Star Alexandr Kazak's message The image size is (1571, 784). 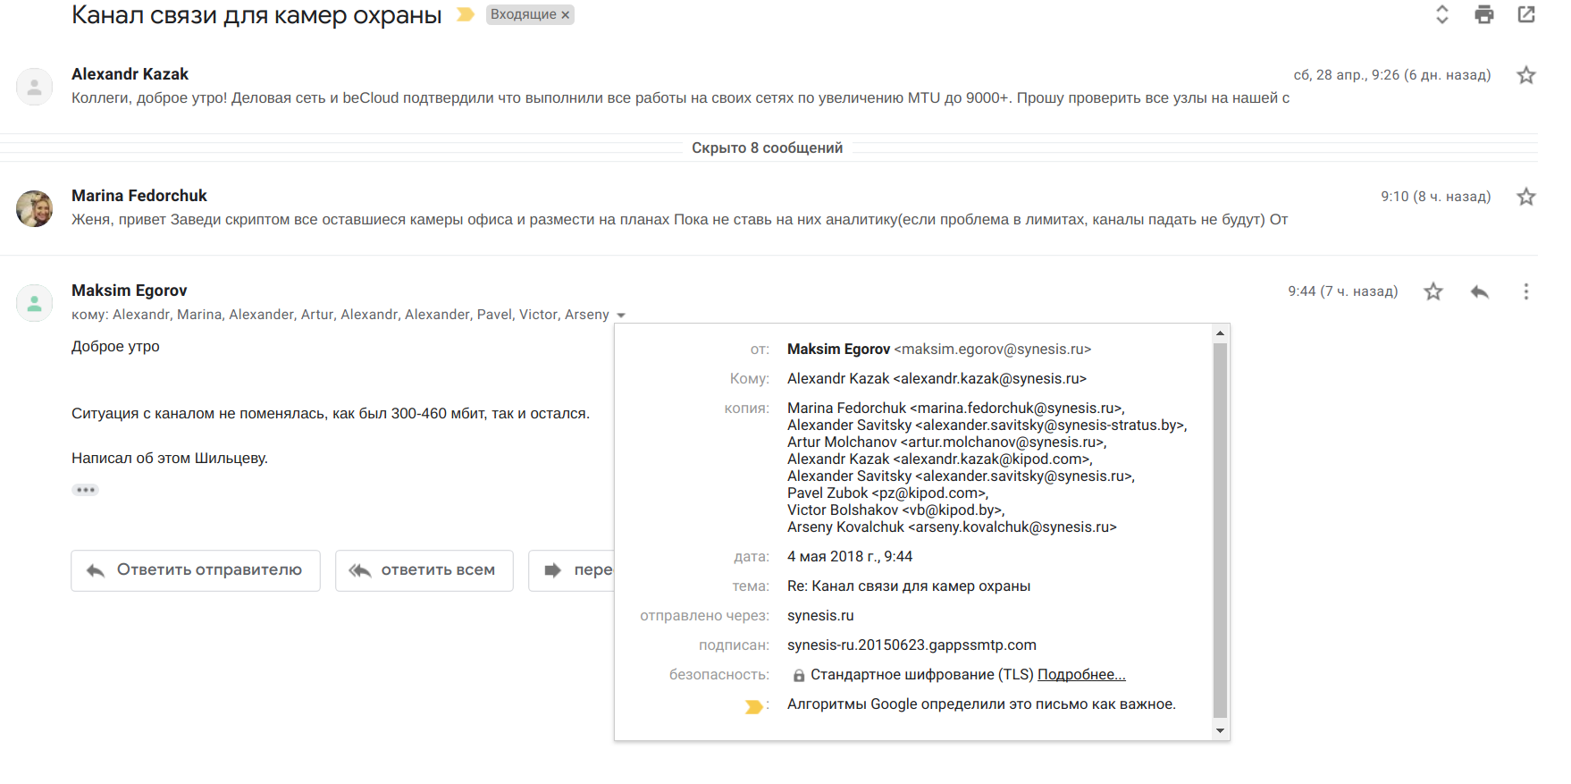pyautogui.click(x=1526, y=75)
